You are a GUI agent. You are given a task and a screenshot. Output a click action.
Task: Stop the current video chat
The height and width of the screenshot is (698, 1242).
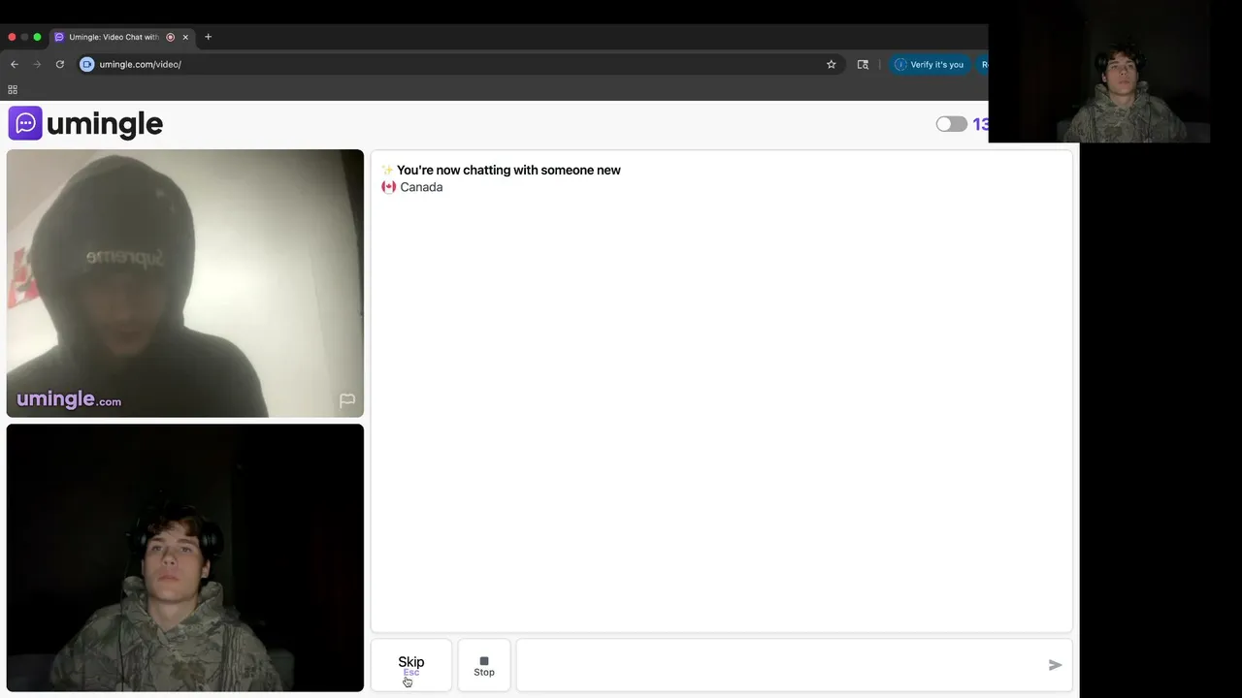click(484, 665)
